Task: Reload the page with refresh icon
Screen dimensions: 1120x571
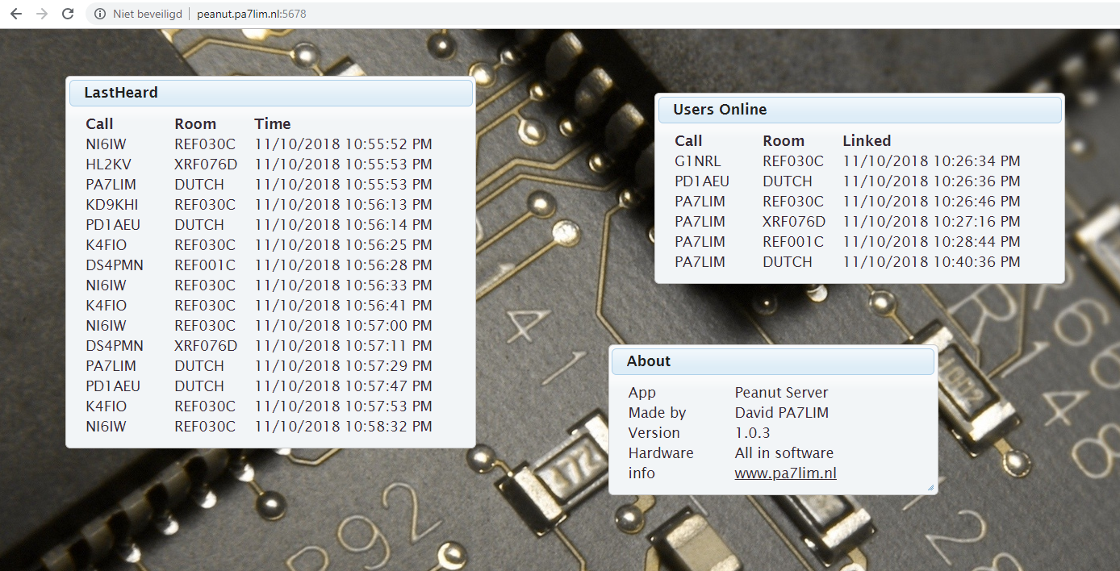Action: (68, 14)
